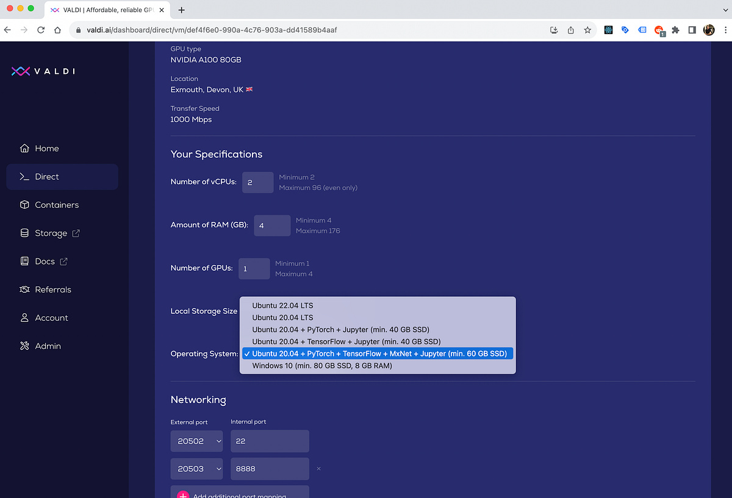
Task: Choose PyTorch + TensorFlow + MxNet + Jupyter option
Action: [378, 354]
